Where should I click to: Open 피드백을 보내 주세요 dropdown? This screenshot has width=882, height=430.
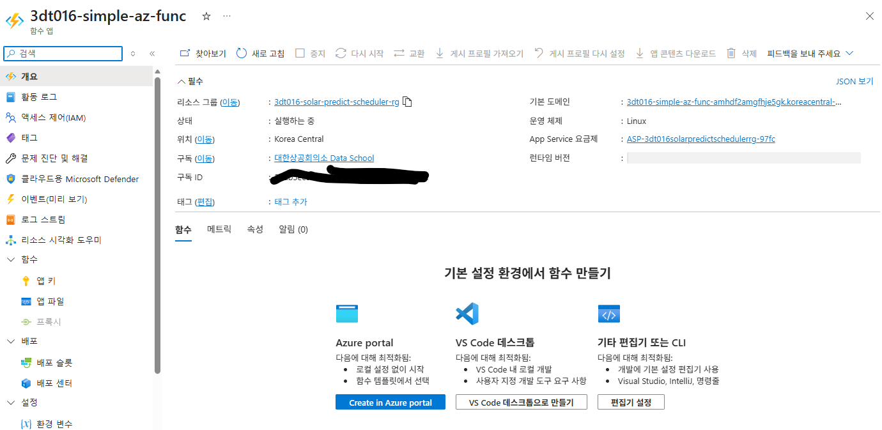pos(810,54)
